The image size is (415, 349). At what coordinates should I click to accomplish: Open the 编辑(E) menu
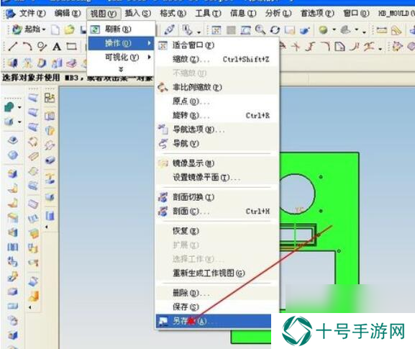point(68,13)
